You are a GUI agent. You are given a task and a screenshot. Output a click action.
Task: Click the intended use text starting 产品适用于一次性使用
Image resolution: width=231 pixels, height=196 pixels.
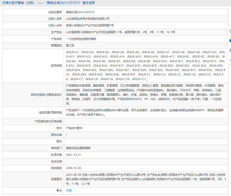click(x=145, y=112)
